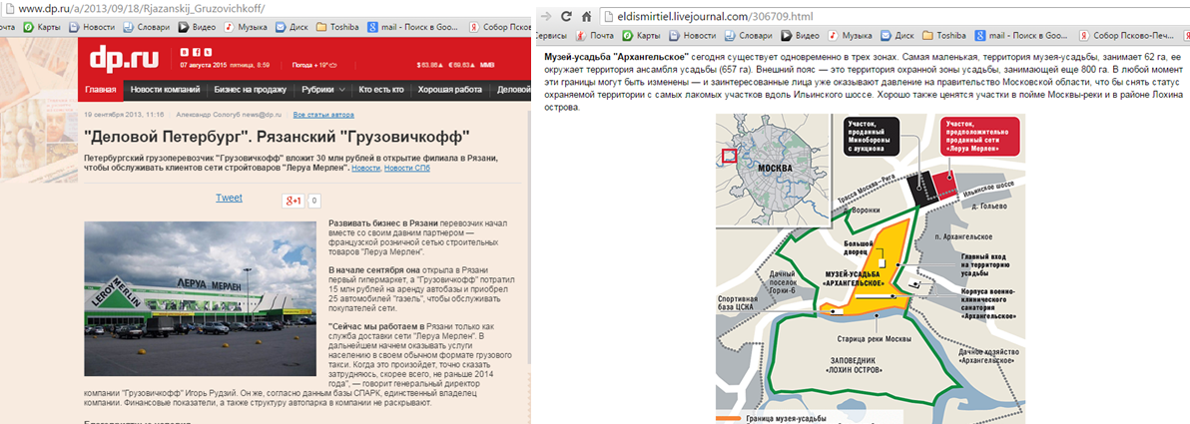1190x424 pixels.
Task: Select the Главная tab on dp.ru
Action: (100, 90)
